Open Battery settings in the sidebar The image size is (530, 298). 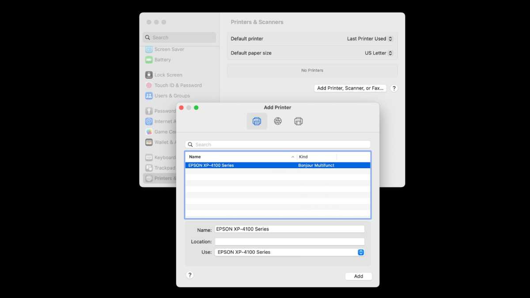tap(158, 60)
